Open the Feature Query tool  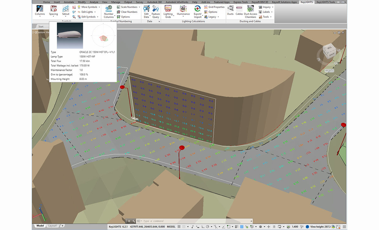coord(156,9)
